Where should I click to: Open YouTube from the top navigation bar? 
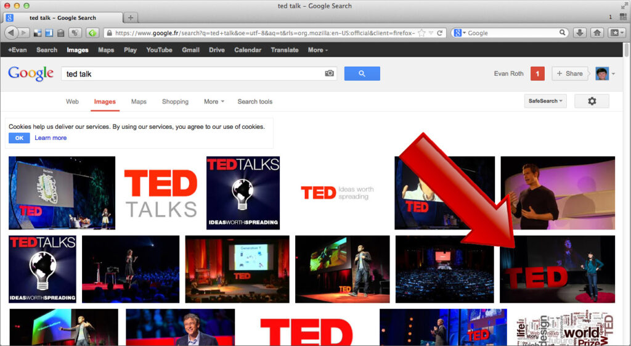point(159,50)
